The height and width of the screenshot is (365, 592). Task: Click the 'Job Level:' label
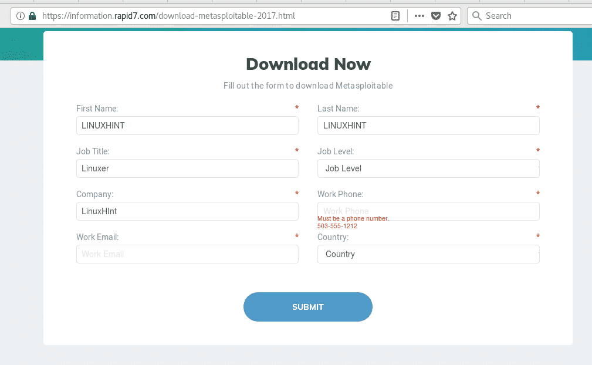(335, 151)
